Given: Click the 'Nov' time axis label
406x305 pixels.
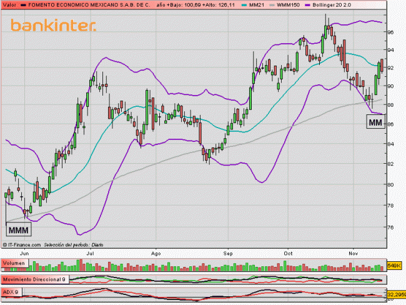Looking at the screenshot, I should point(353,253).
